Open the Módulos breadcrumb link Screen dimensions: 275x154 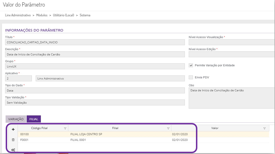(42, 15)
